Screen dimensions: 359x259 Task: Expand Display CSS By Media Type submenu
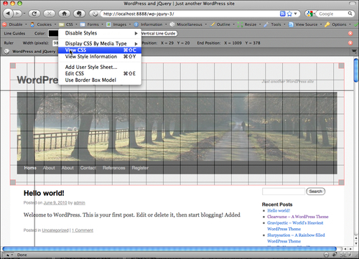point(100,44)
